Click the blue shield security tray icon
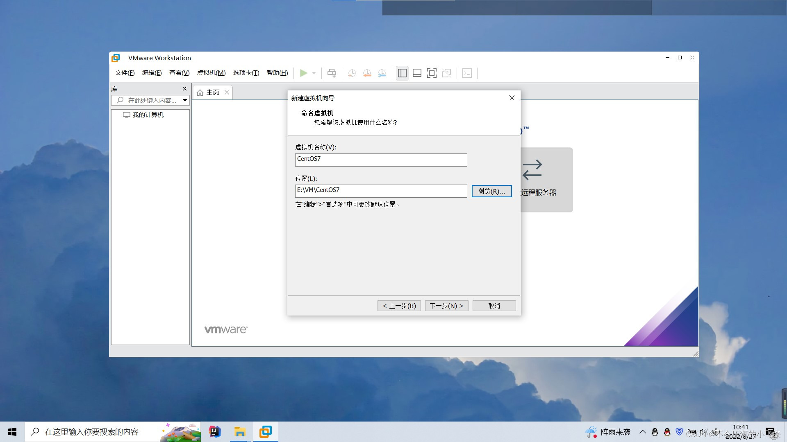Viewport: 787px width, 442px height. pyautogui.click(x=680, y=431)
